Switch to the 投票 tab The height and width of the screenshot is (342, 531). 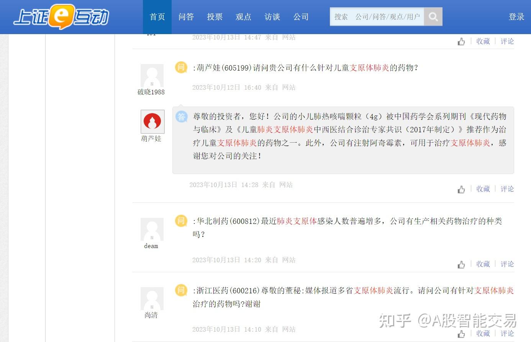(x=215, y=17)
